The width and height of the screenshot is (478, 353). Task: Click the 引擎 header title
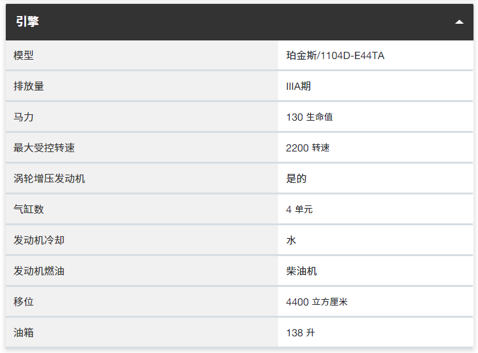28,22
